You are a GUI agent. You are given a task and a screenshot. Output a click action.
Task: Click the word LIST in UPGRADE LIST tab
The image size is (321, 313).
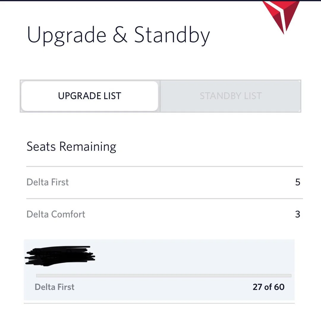click(x=112, y=96)
